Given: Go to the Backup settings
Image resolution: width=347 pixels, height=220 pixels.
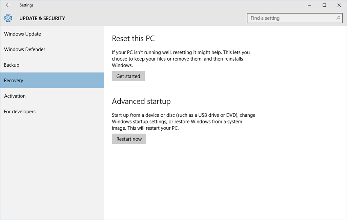Looking at the screenshot, I should pos(52,65).
